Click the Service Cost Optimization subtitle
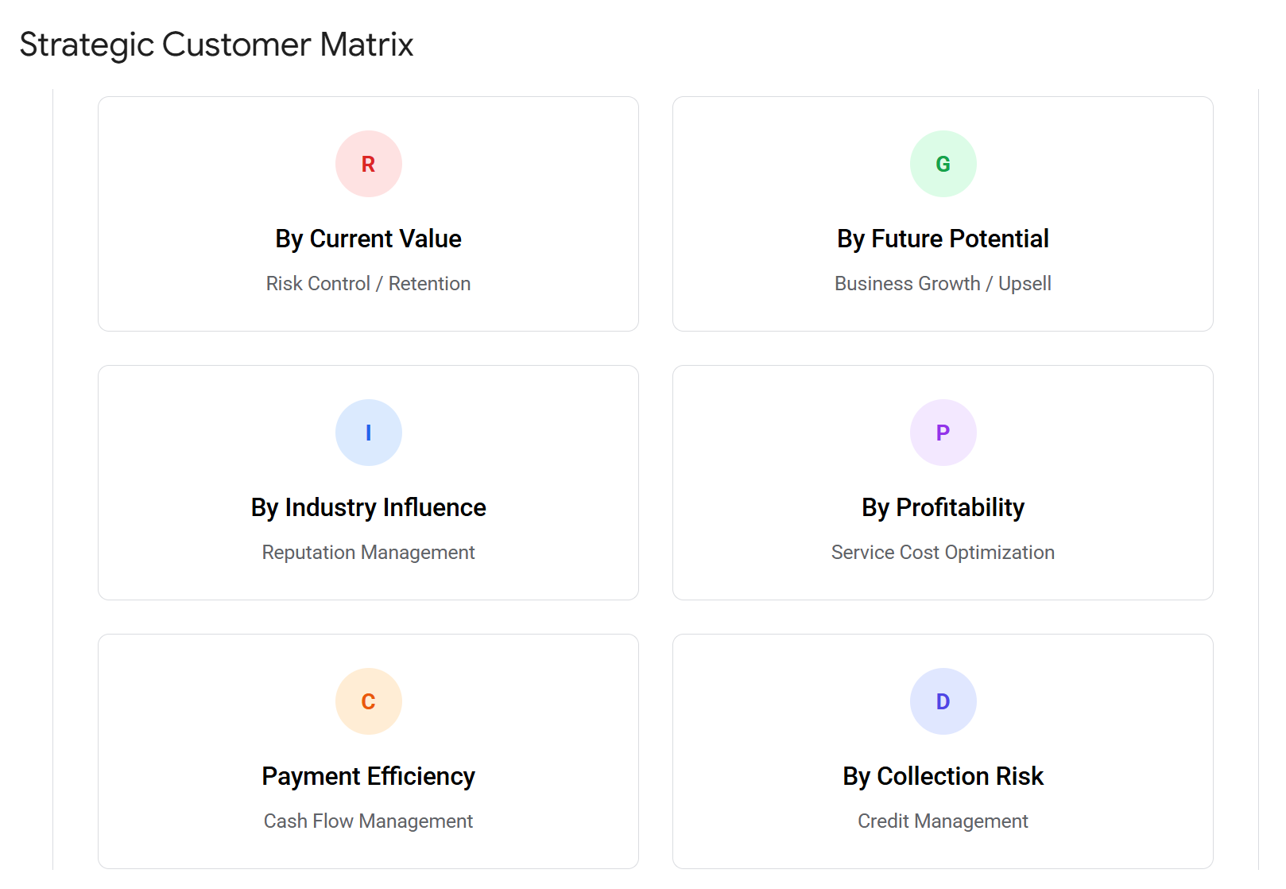1286x889 pixels. tap(943, 552)
